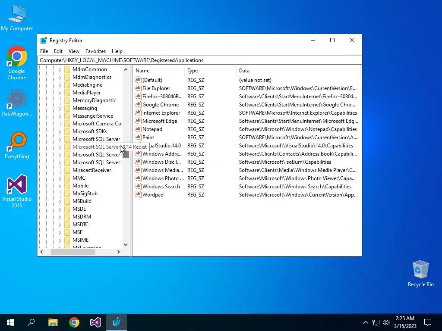Click the folder icon beside MSDTC
Screen dimensions: 442x331
pyautogui.click(x=67, y=224)
